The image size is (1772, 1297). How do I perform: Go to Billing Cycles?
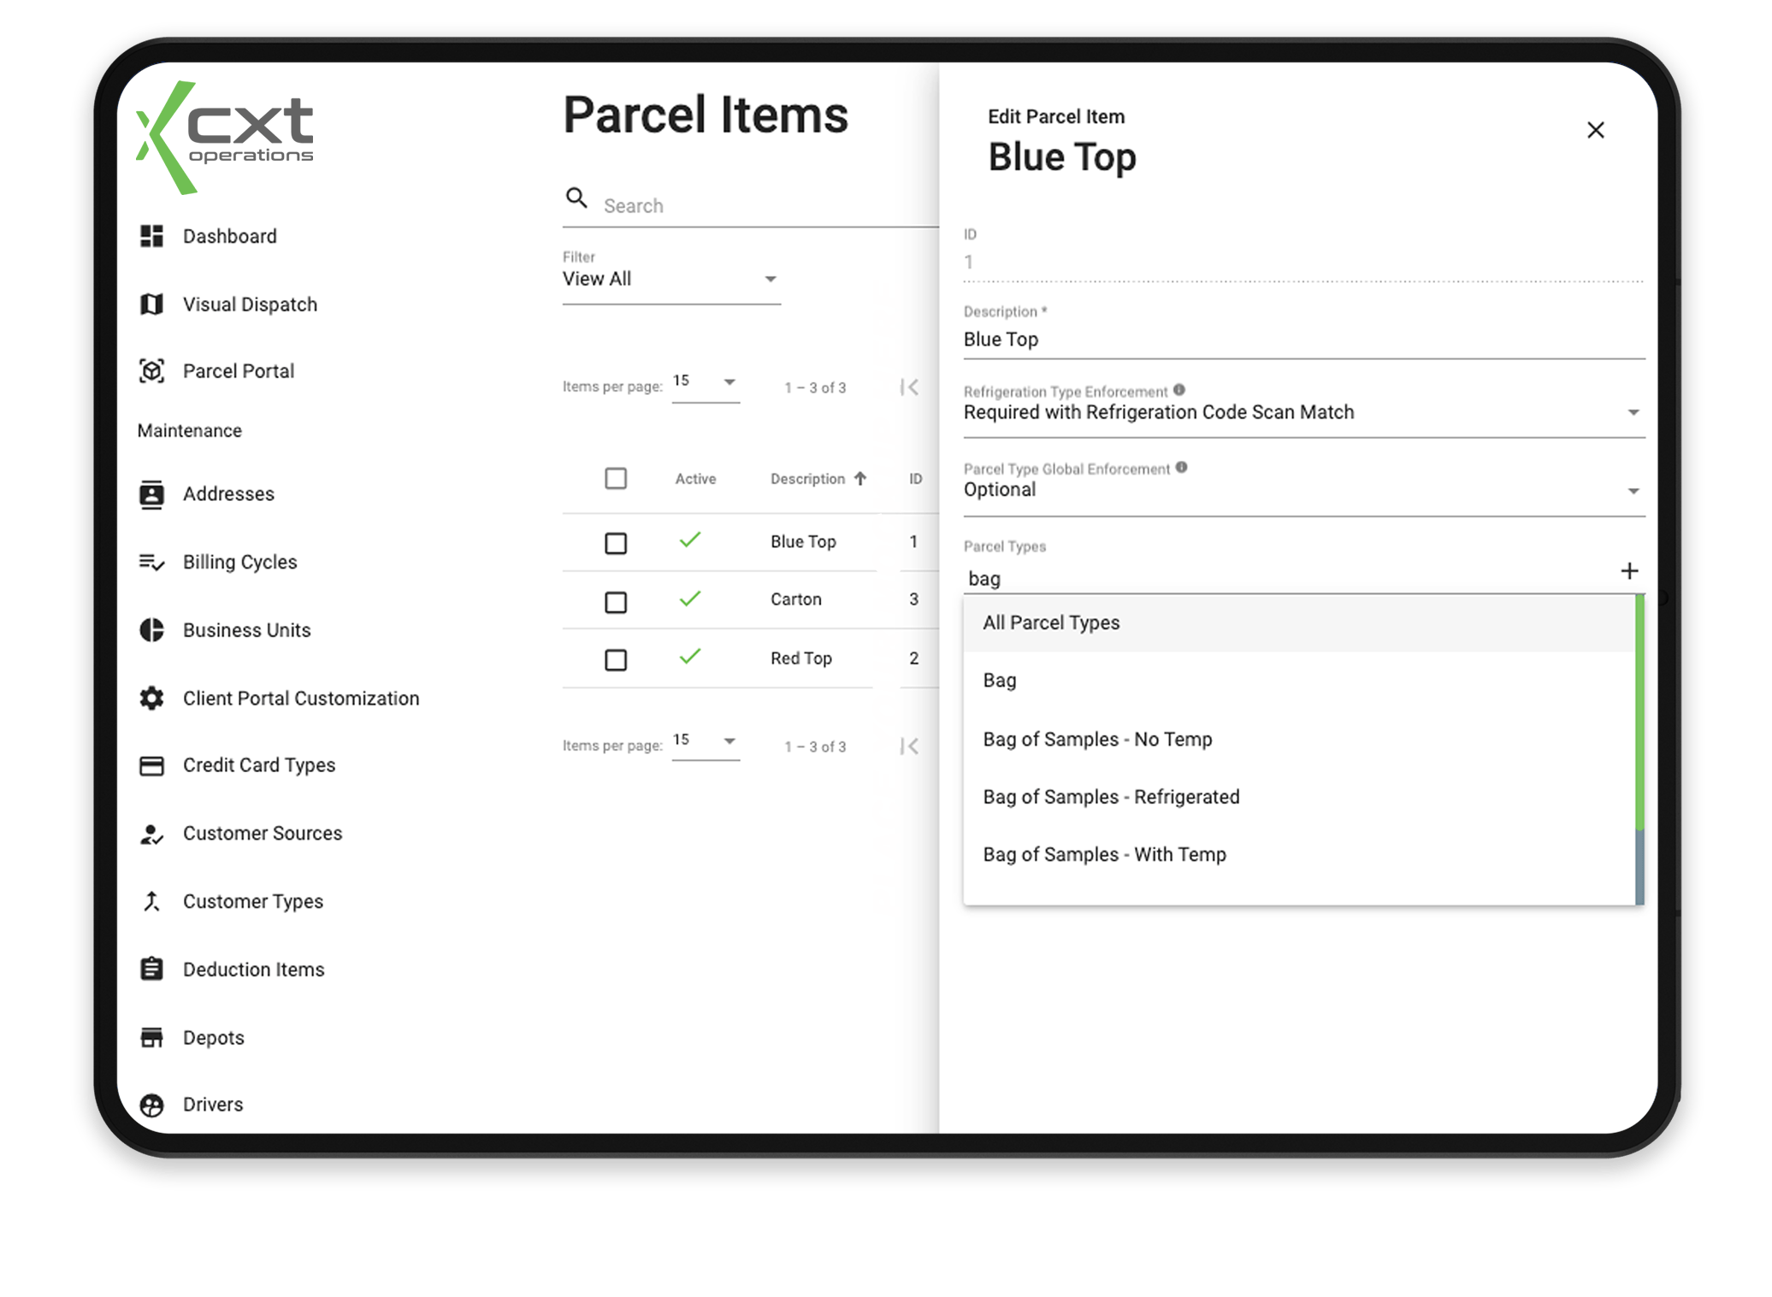coord(239,562)
